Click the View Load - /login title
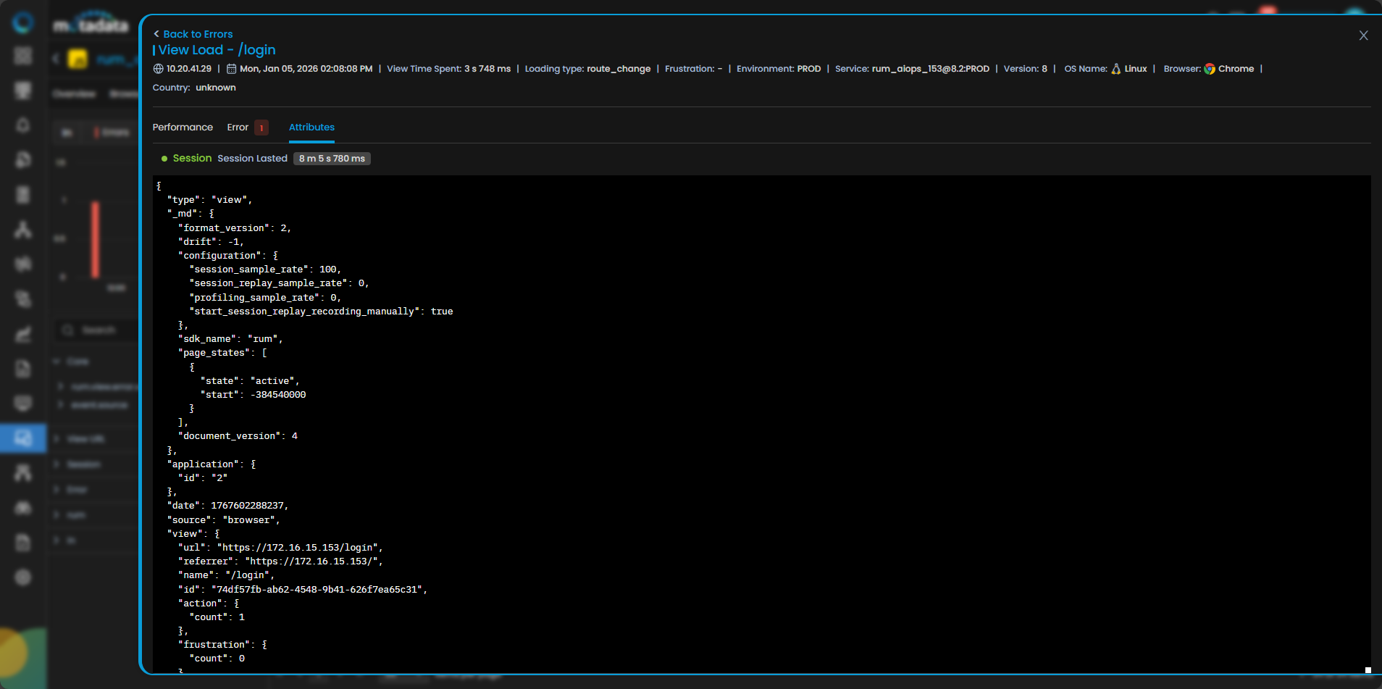Image resolution: width=1382 pixels, height=689 pixels. coord(217,50)
